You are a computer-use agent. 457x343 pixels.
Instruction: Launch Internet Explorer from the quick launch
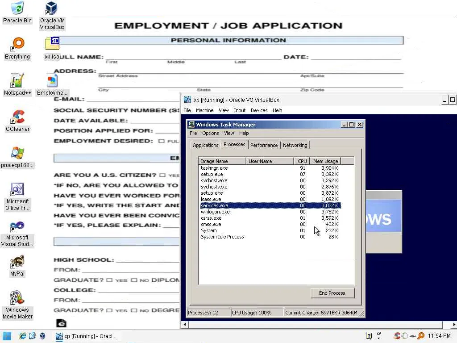point(22,336)
